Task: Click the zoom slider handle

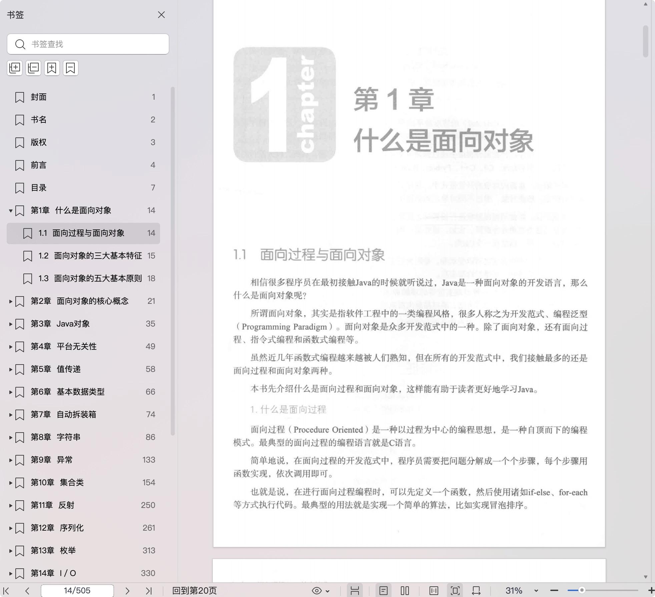Action: click(x=582, y=590)
